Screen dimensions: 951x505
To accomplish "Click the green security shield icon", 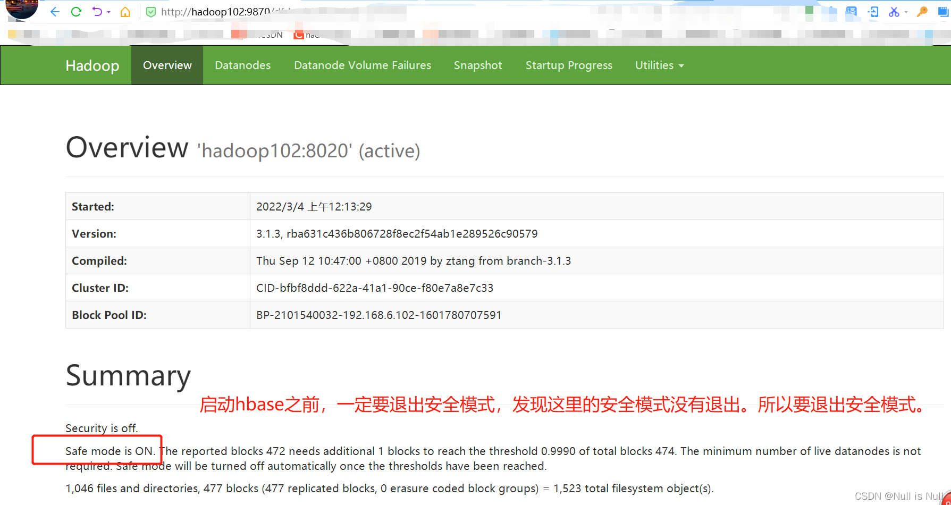I will (x=151, y=12).
